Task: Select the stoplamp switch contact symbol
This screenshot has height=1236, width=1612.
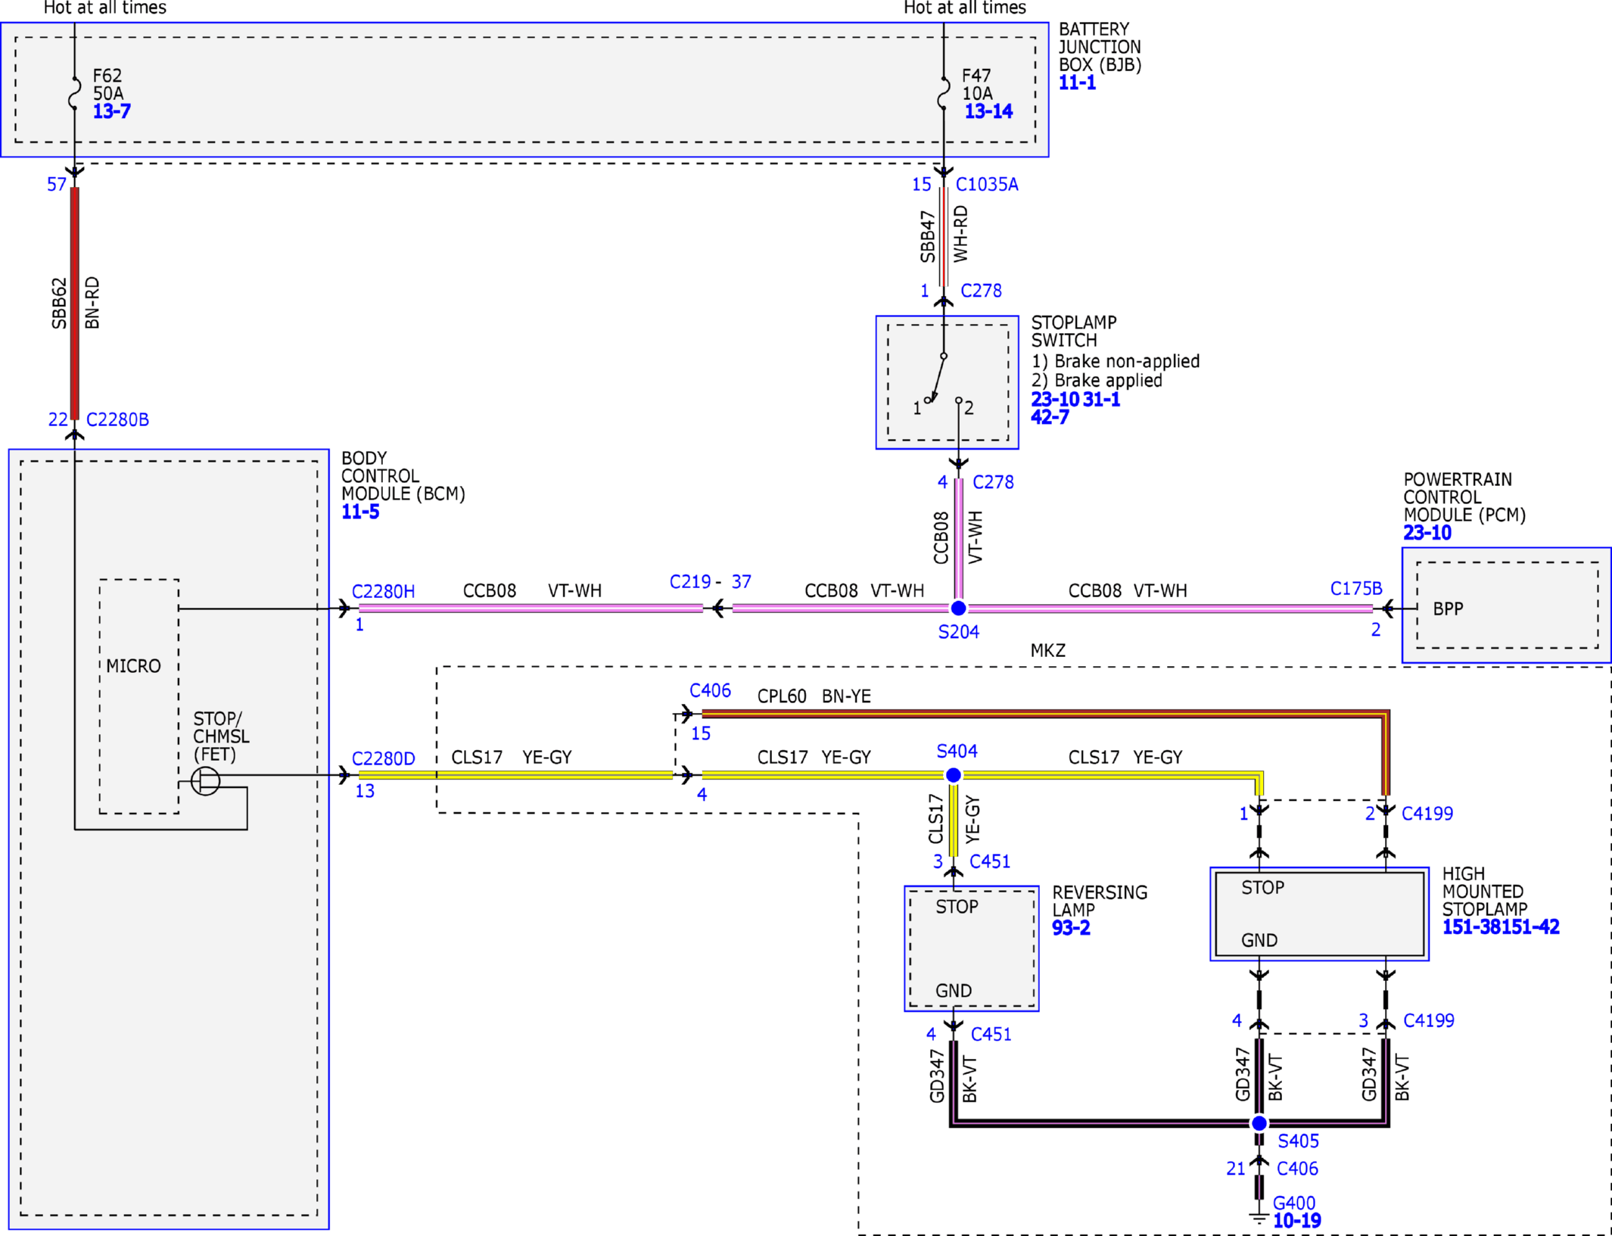Action: [x=943, y=378]
